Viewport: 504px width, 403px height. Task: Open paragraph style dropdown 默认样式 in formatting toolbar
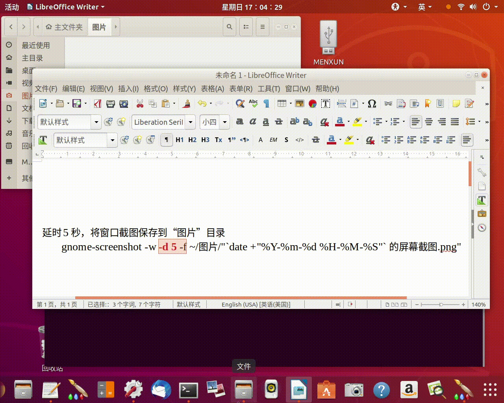coord(96,122)
